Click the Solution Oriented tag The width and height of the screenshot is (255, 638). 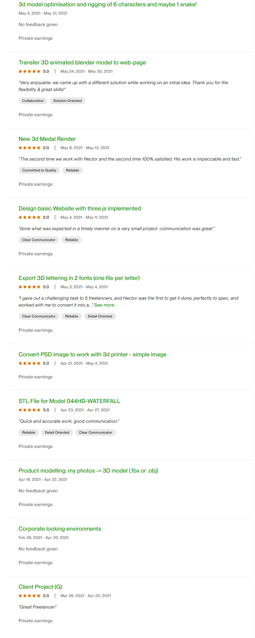click(x=67, y=101)
